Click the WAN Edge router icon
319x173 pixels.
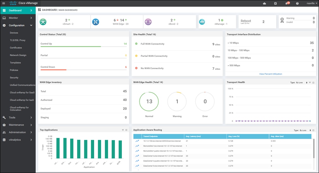click(x=96, y=22)
